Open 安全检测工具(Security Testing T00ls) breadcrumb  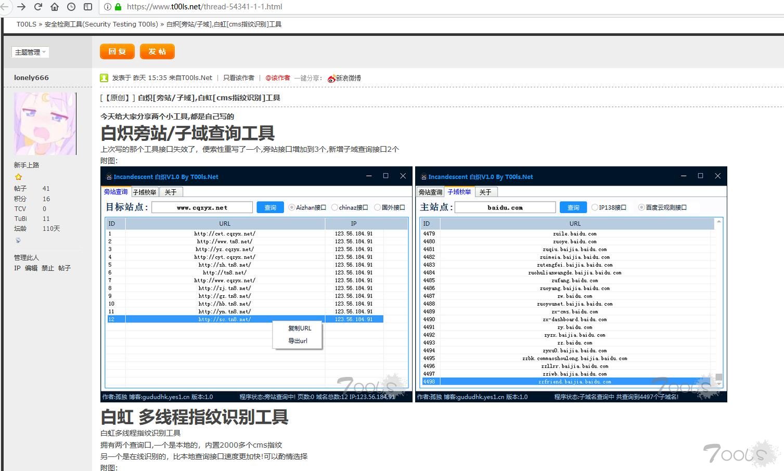pos(101,24)
